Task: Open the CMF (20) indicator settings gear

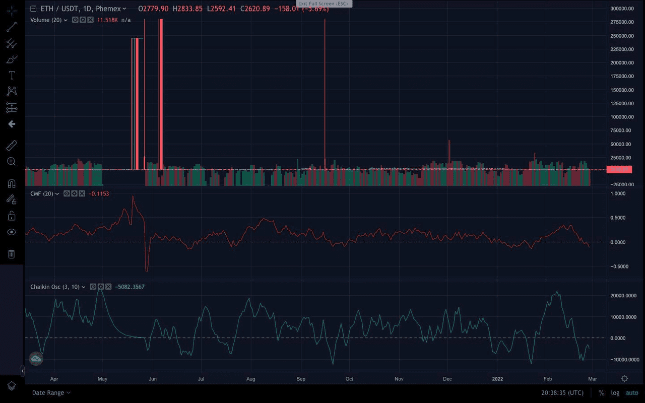Action: click(74, 193)
